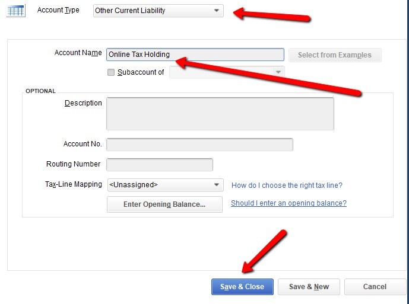Open 'How do I choose the right tax line?' link
The image size is (409, 304).
coord(287,185)
